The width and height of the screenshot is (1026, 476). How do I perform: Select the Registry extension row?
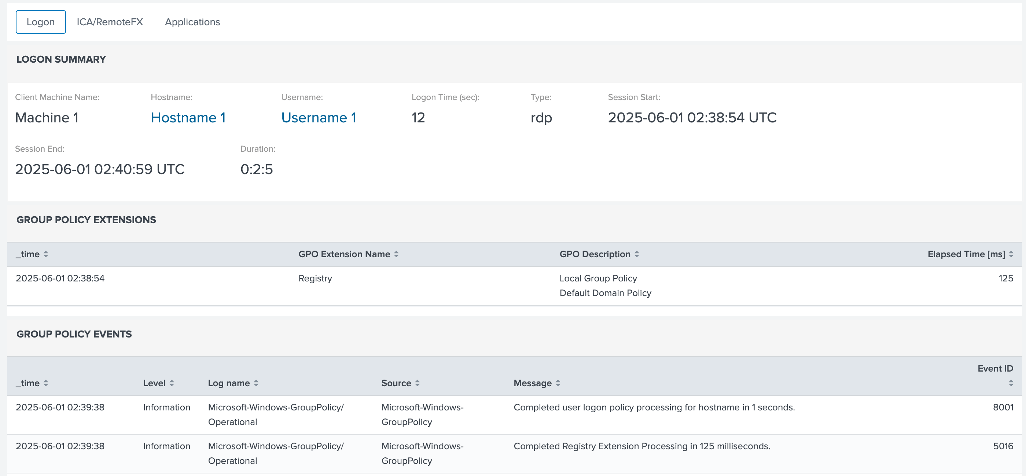(315, 278)
